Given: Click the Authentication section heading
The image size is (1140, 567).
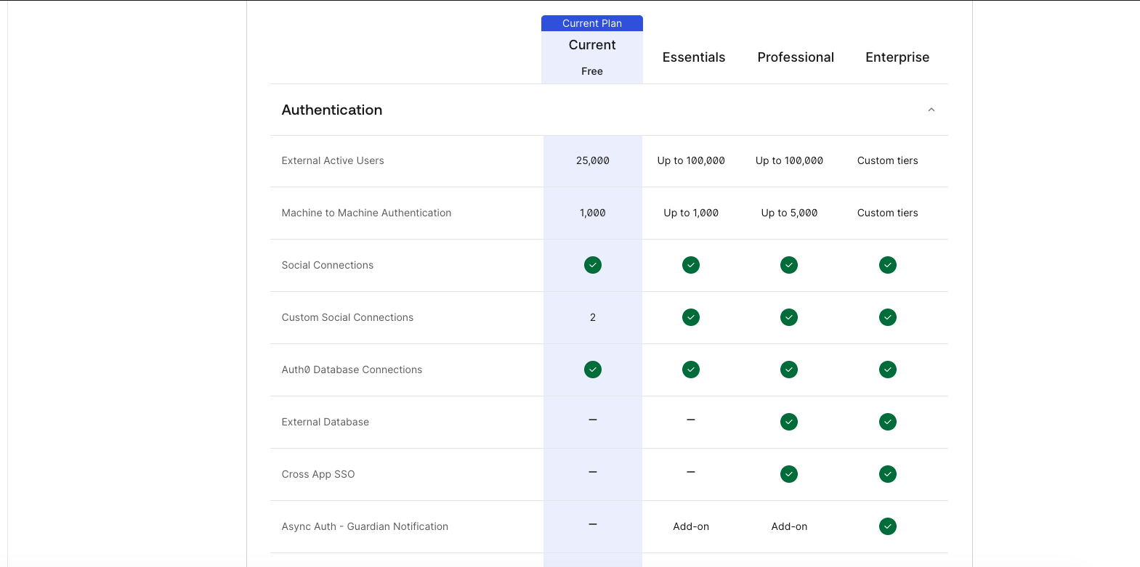Looking at the screenshot, I should click(332, 110).
